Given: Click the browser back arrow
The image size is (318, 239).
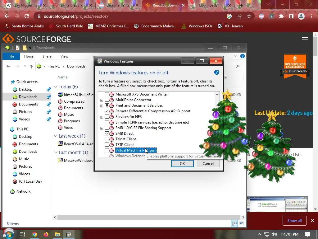Looking at the screenshot, I should click(x=7, y=16).
